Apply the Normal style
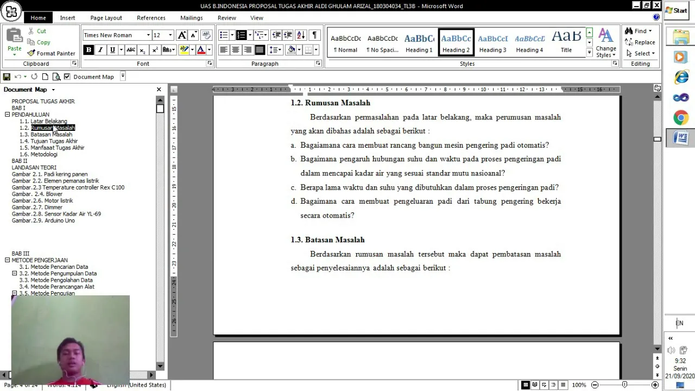 [345, 42]
